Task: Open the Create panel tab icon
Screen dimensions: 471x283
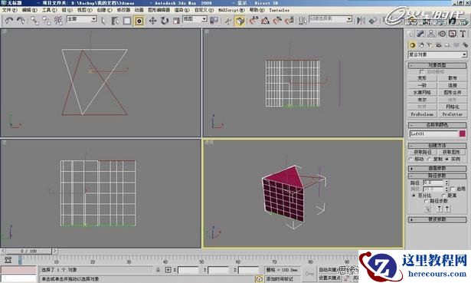Action: tap(410, 34)
